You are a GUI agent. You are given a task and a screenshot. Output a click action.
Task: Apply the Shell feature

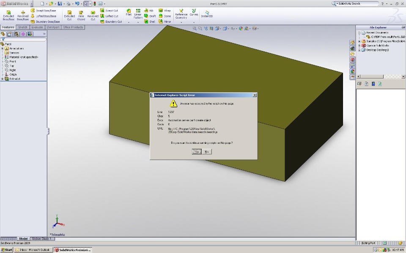click(x=150, y=22)
